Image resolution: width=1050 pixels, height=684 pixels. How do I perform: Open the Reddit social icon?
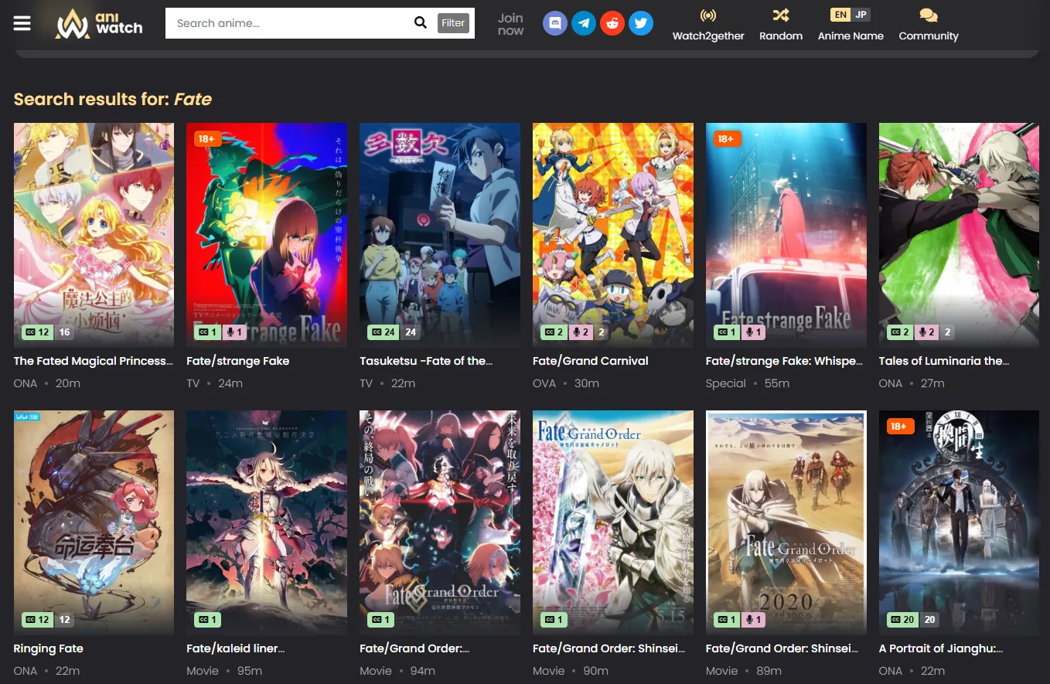pos(612,23)
